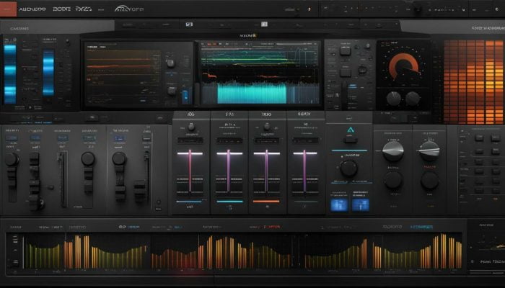The height and width of the screenshot is (288, 505).
Task: Click thin vertical slider in middle of lower-left panel
Action: click(x=63, y=179)
